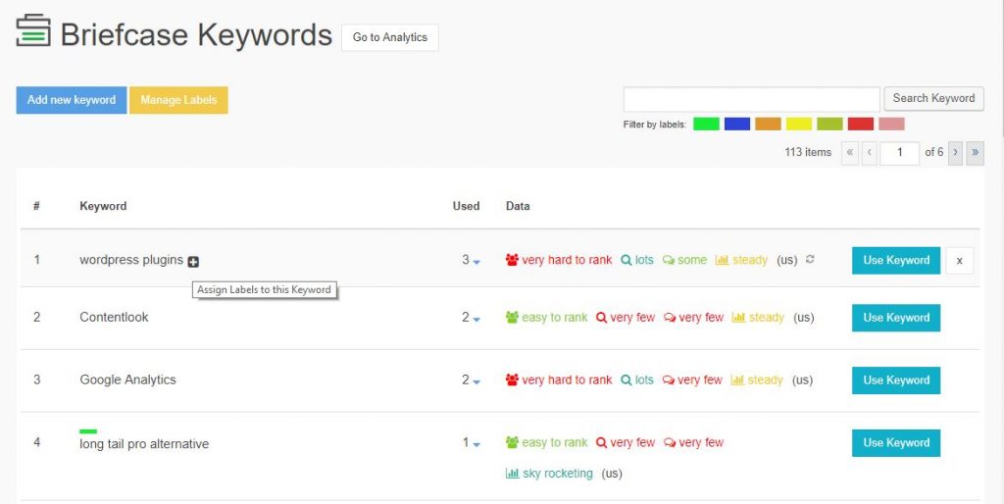Expand the Used dropdown for wordpress plugins

(477, 261)
